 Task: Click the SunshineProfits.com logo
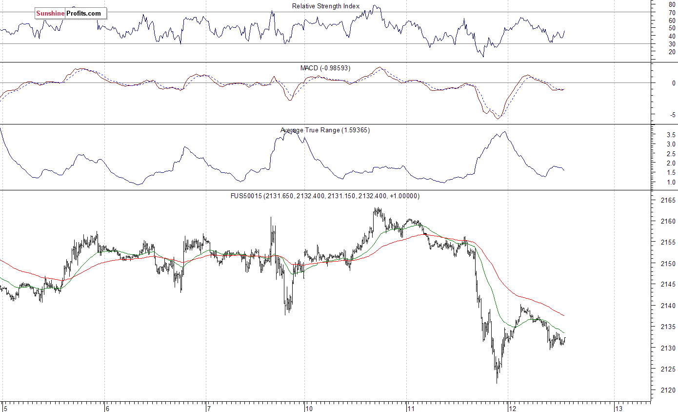tap(70, 14)
